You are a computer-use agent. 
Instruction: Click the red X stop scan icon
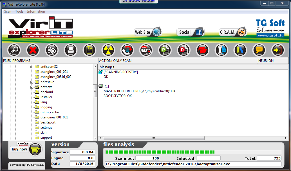click(x=33, y=50)
